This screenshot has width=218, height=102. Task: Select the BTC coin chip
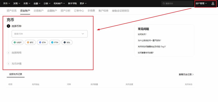click(30, 42)
